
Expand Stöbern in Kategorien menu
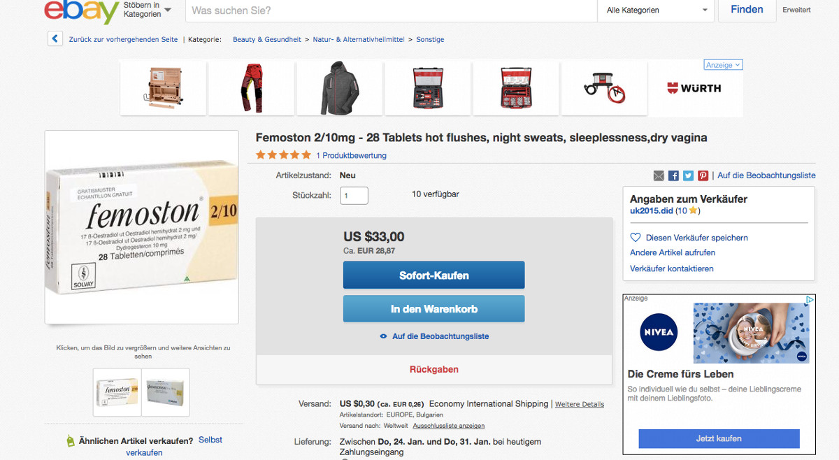(x=147, y=10)
